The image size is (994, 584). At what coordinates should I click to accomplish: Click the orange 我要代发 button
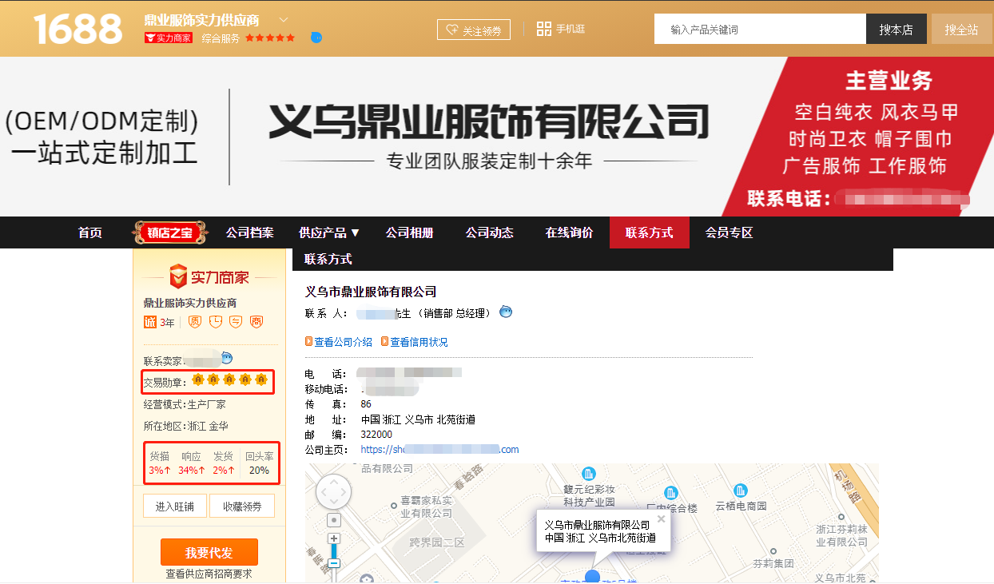[209, 552]
